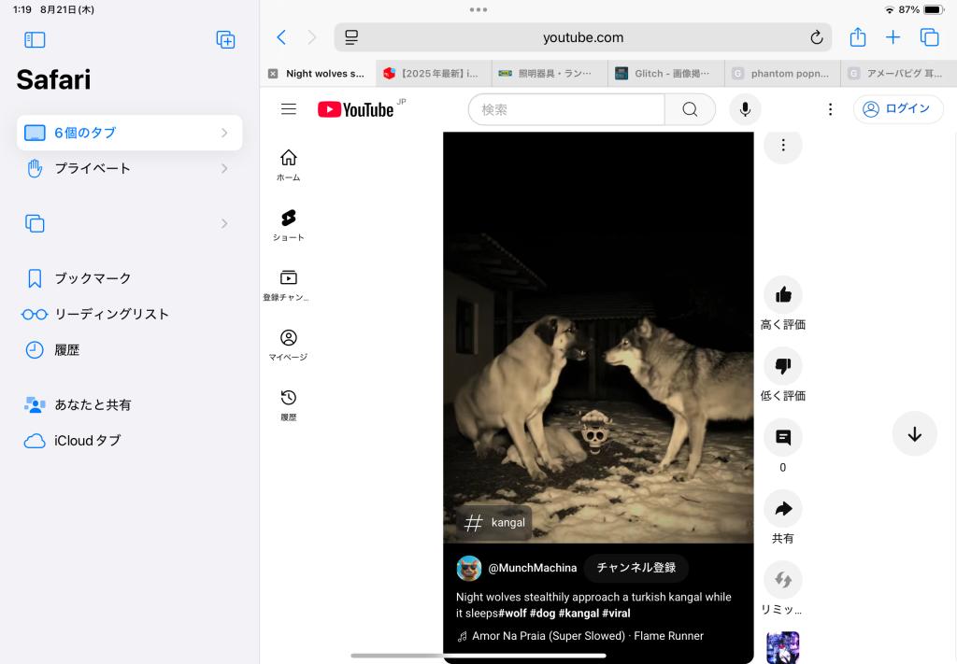Go to next Short with down arrow
This screenshot has width=957, height=664.
point(914,433)
